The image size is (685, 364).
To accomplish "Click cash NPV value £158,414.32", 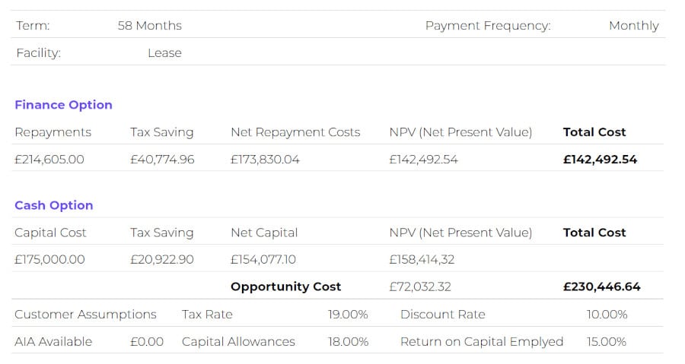I will [x=422, y=260].
